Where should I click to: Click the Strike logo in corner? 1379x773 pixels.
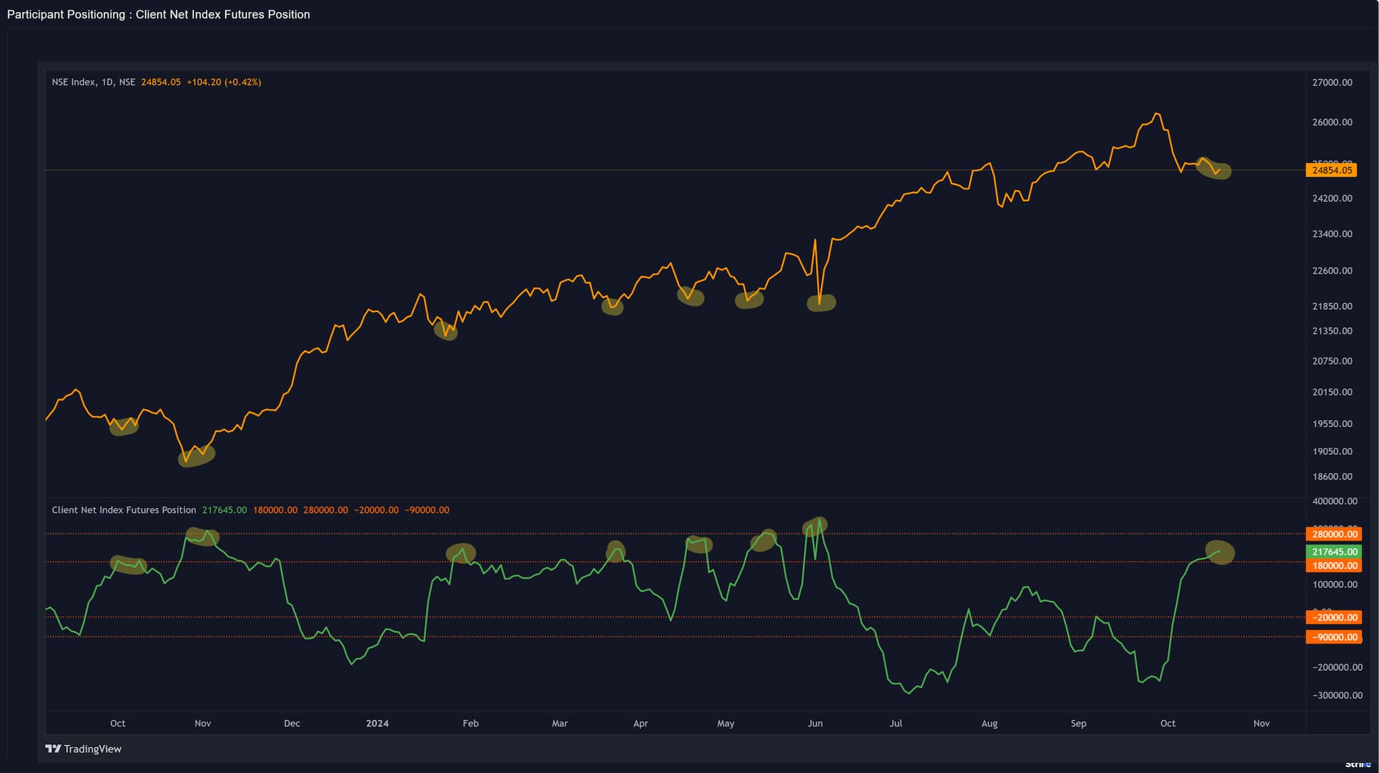click(1357, 764)
